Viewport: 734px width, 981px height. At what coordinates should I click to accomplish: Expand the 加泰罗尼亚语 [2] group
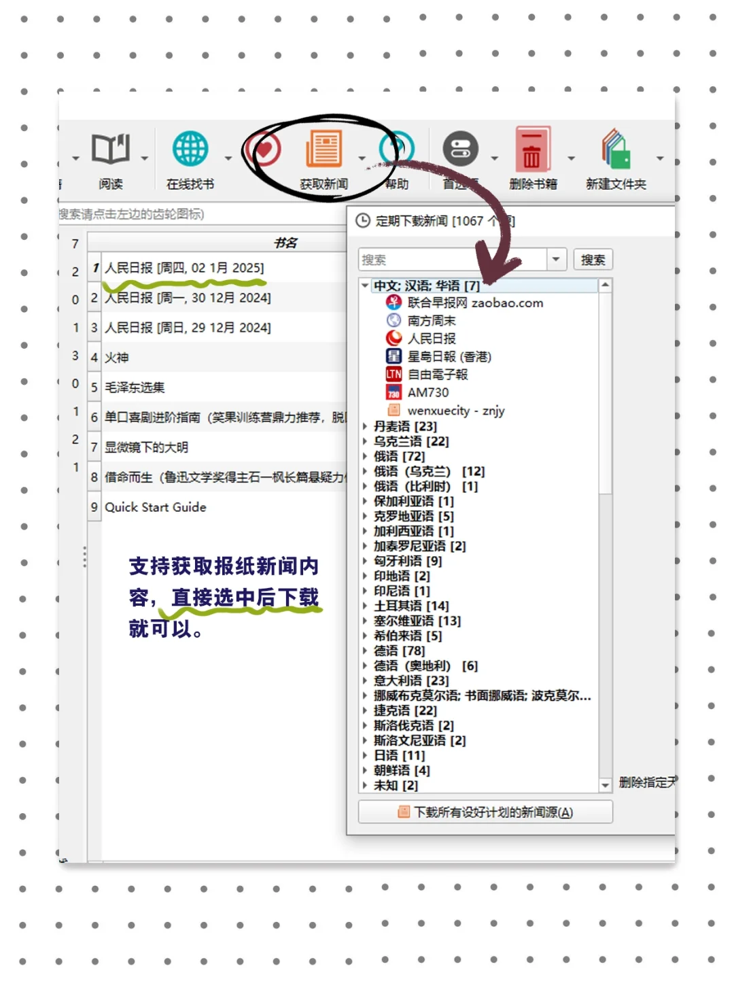365,546
